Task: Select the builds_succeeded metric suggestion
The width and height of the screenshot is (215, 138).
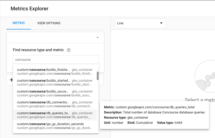Action: point(55,93)
